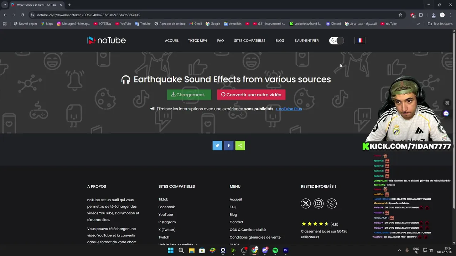
Task: Open the French flag language selector
Action: tap(360, 41)
